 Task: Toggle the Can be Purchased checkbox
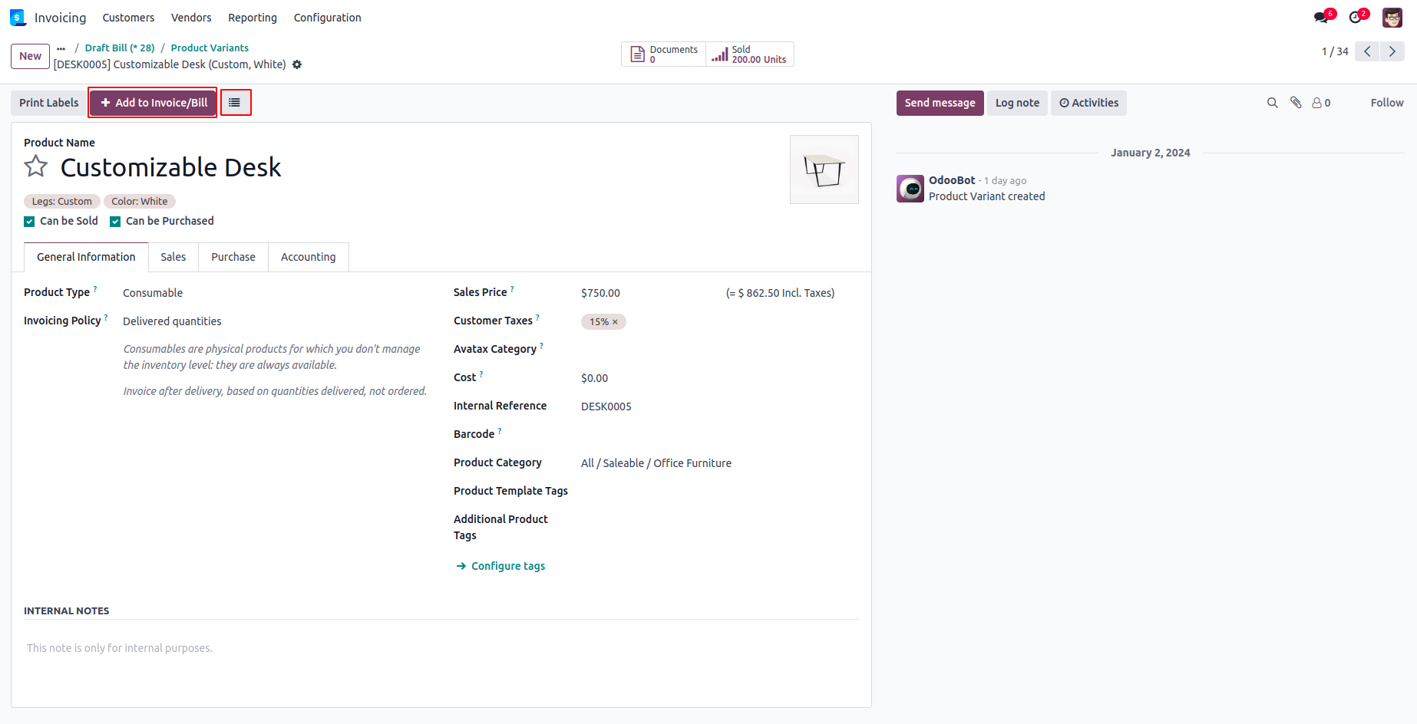(115, 222)
